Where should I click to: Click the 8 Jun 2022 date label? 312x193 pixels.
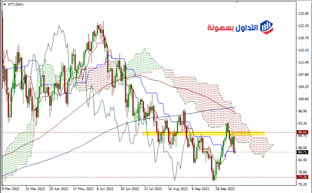tap(105, 189)
